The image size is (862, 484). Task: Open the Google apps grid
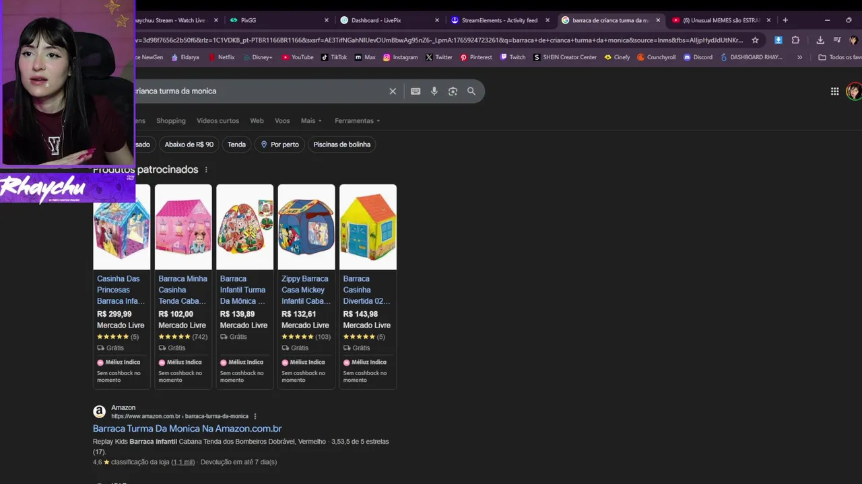tap(834, 91)
